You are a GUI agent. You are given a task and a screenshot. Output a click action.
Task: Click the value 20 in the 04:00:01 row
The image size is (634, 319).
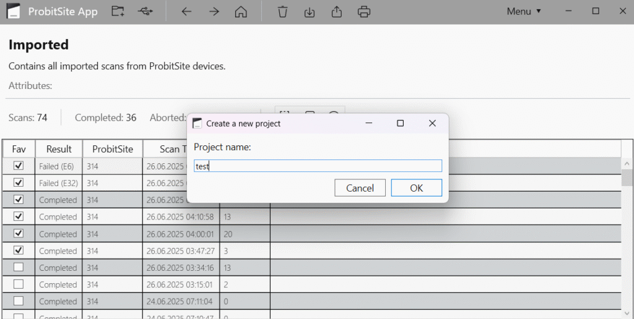228,234
